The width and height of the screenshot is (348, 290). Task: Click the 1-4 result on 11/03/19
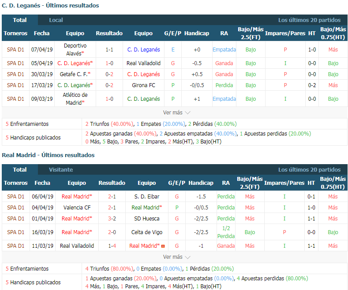[x=112, y=246]
